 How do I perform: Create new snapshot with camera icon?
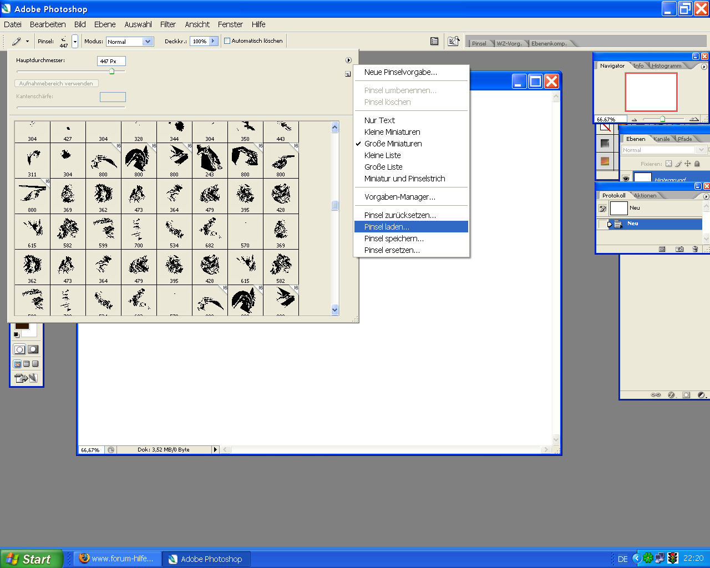click(x=679, y=249)
